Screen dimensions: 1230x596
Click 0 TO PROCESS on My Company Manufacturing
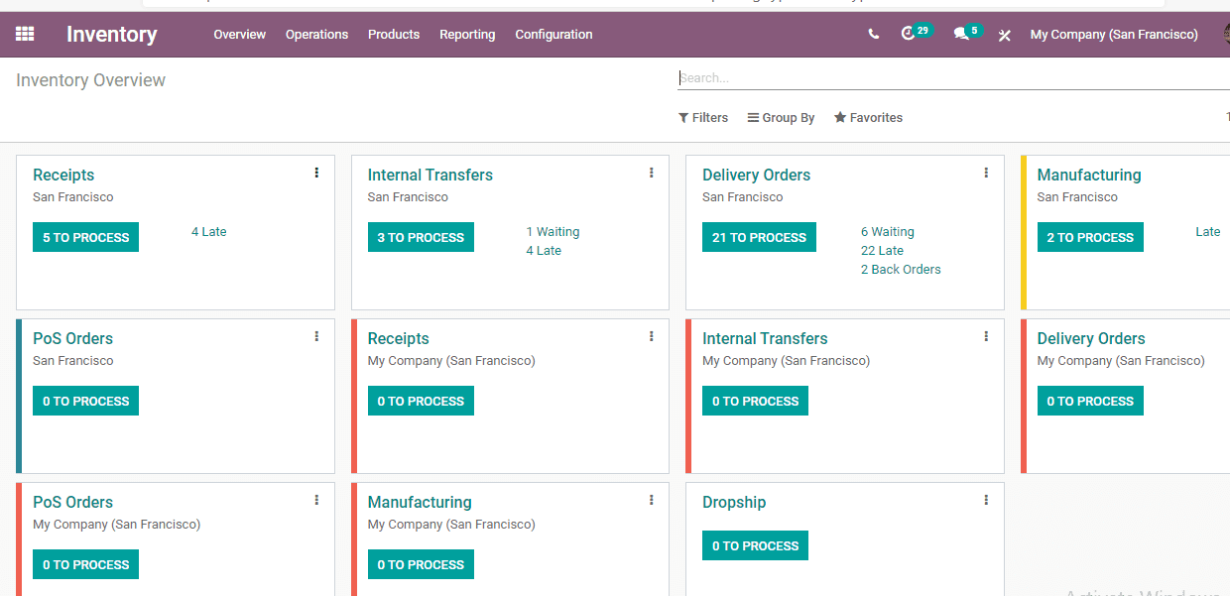click(x=421, y=564)
